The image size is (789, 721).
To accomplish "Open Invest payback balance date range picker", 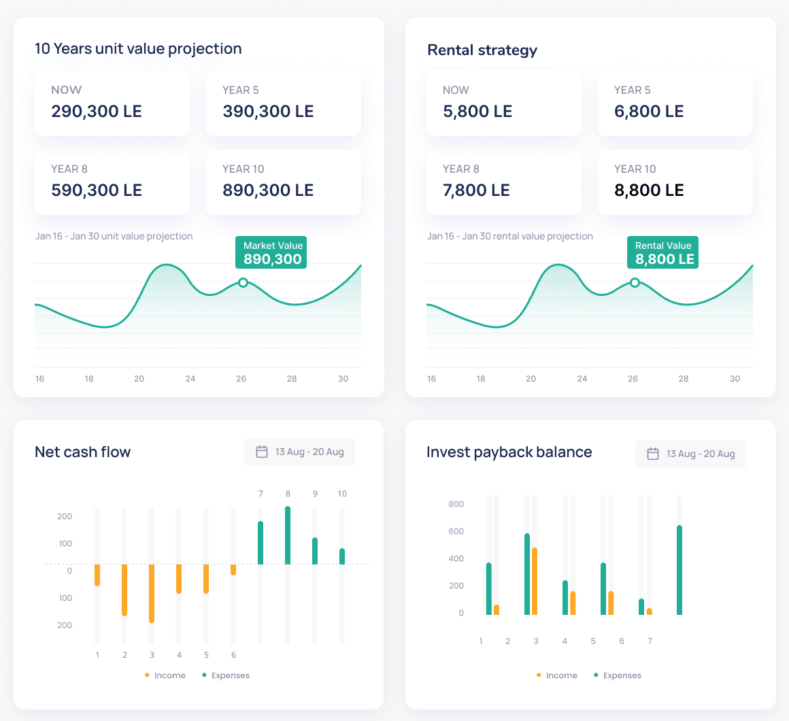I will (x=690, y=454).
